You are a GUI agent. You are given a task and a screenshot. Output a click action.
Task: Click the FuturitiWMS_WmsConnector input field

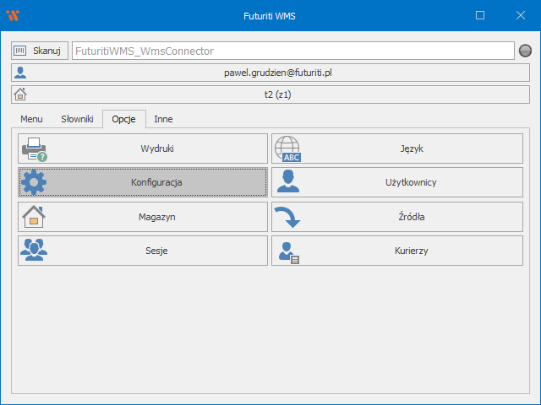(292, 51)
